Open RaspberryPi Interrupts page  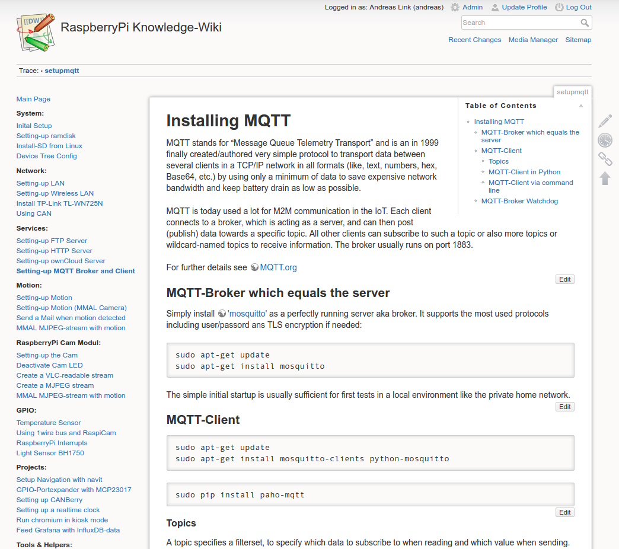tap(52, 443)
